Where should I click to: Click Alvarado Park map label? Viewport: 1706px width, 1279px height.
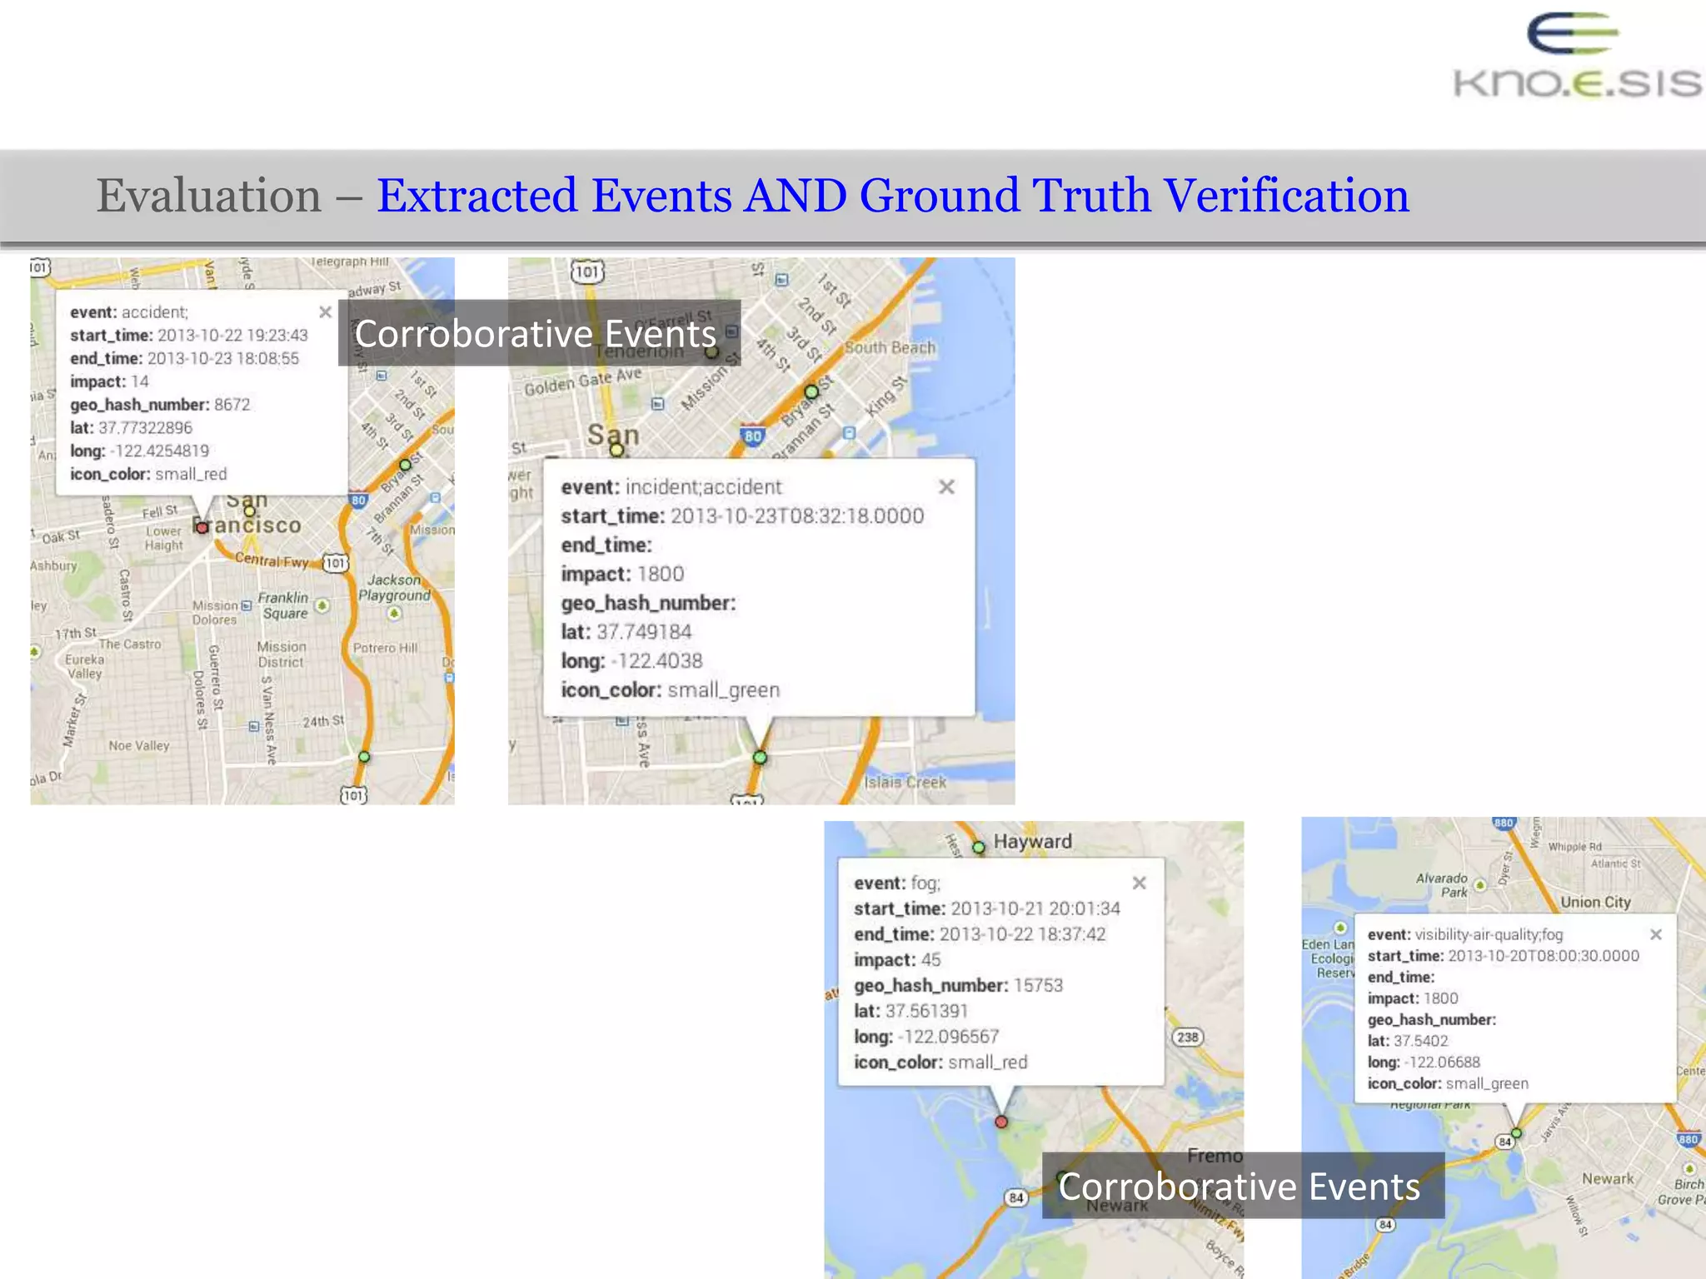coord(1443,885)
